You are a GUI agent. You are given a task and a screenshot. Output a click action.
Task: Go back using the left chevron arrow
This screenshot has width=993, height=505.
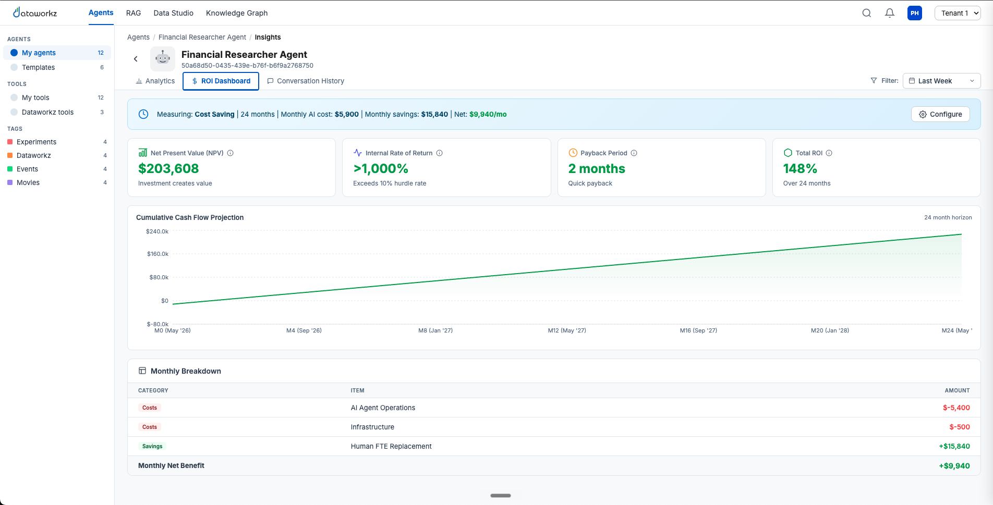coord(136,59)
